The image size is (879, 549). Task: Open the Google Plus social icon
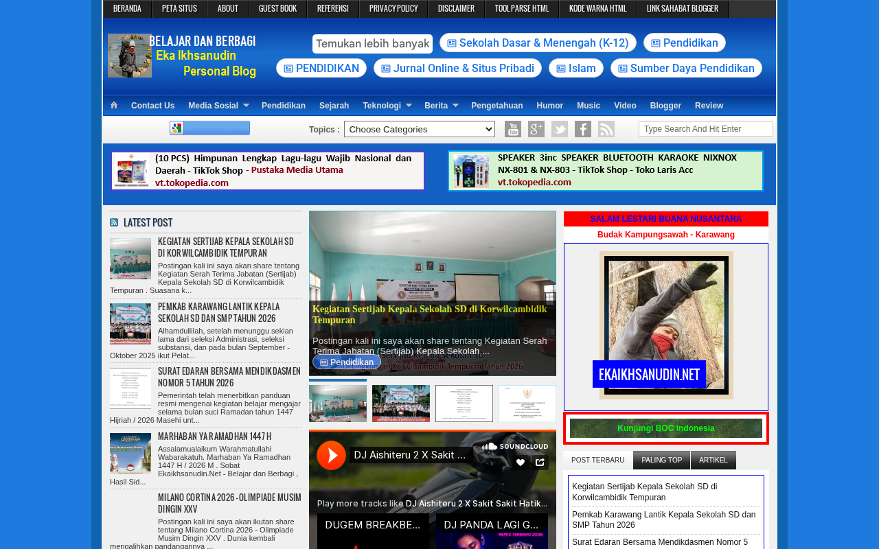tap(536, 129)
